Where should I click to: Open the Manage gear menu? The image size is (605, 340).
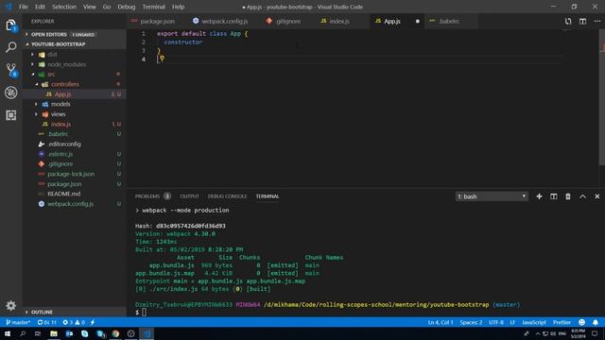(10, 306)
